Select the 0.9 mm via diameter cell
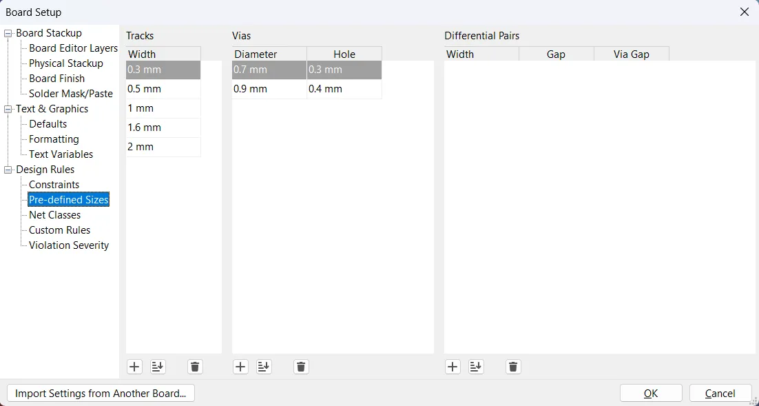Image resolution: width=759 pixels, height=406 pixels. pyautogui.click(x=269, y=89)
